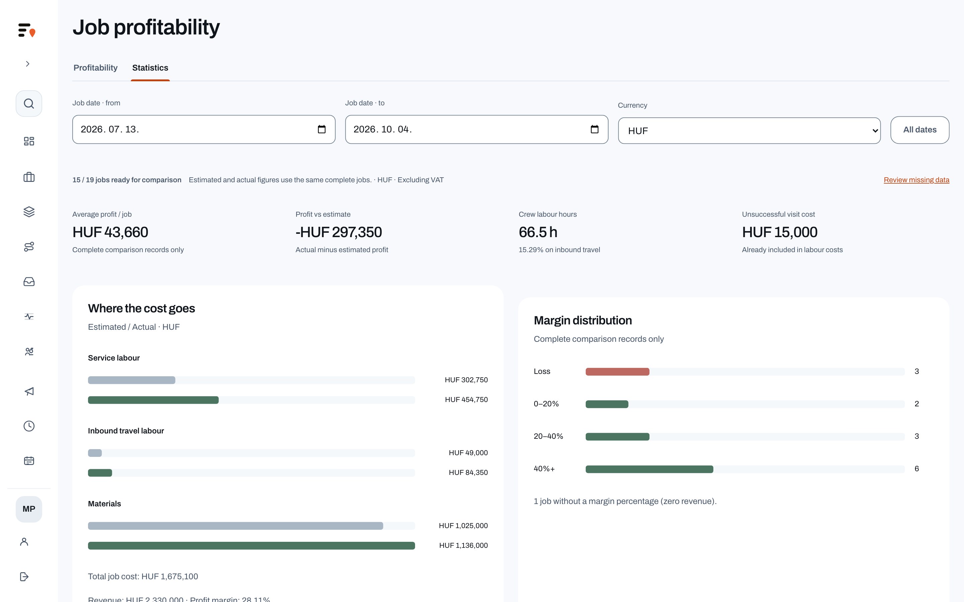Open the briefcase jobs icon
Screen dimensions: 964x602
(29, 177)
